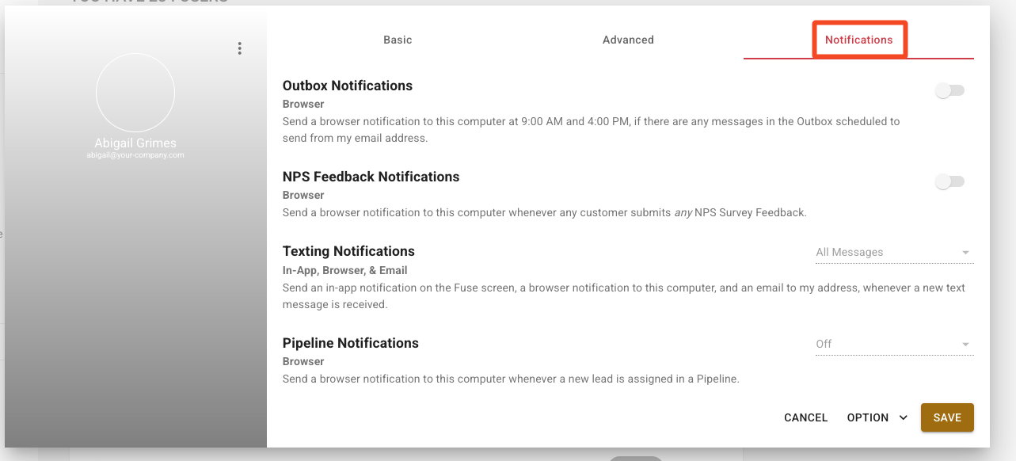
Task: Switch to the Basic tab
Action: (x=398, y=40)
